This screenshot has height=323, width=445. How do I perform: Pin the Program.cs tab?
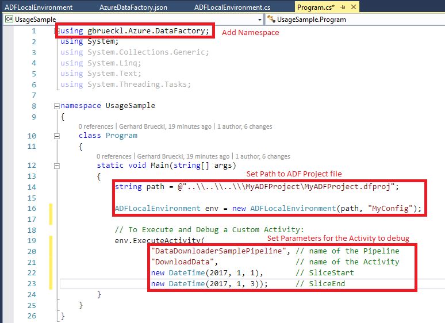coord(343,7)
